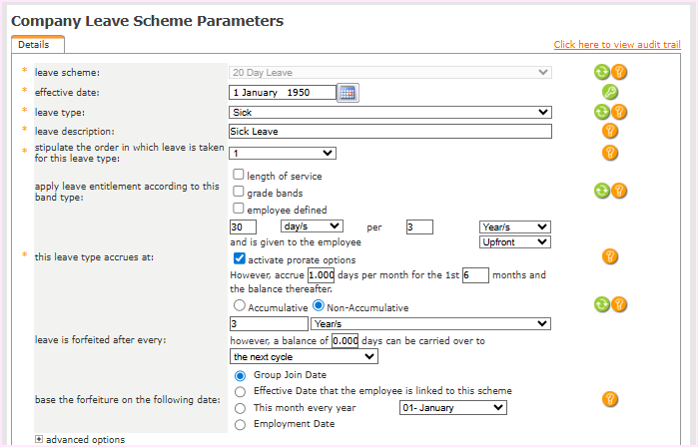Screen dimensions: 698x447
Task: Click green refresh icon for leave scheme
Action: [x=602, y=72]
